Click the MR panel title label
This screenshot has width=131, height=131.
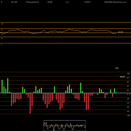[117, 68]
